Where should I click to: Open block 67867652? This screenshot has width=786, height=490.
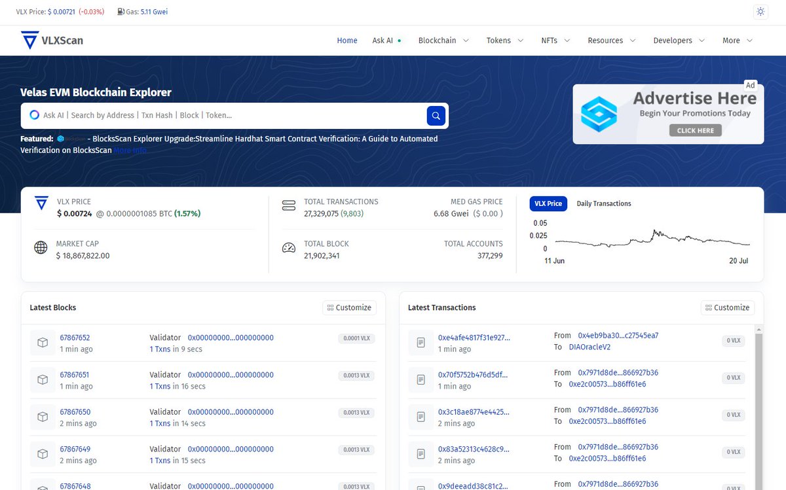[75, 338]
